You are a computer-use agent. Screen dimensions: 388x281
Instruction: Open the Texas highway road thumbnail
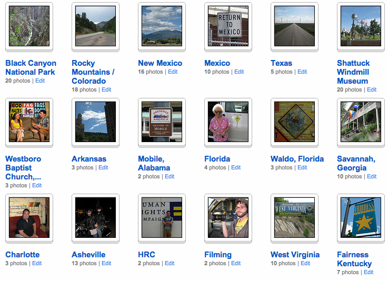point(294,26)
